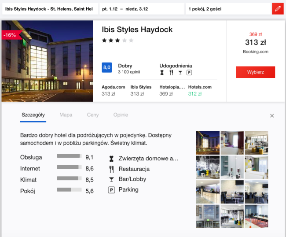Viewport: 286px width, 237px height.
Task: Open the first hotel exterior gallery thumbnail
Action: [x=208, y=142]
